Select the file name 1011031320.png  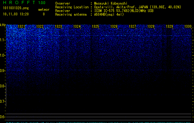click(x=16, y=8)
